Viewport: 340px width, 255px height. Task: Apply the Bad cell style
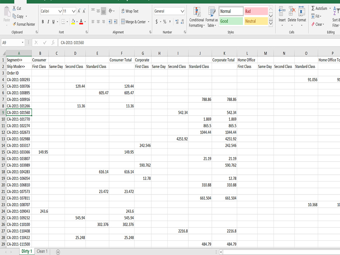tap(256, 11)
